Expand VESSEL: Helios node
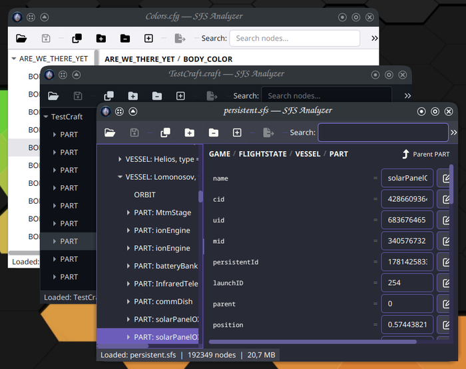 point(120,159)
